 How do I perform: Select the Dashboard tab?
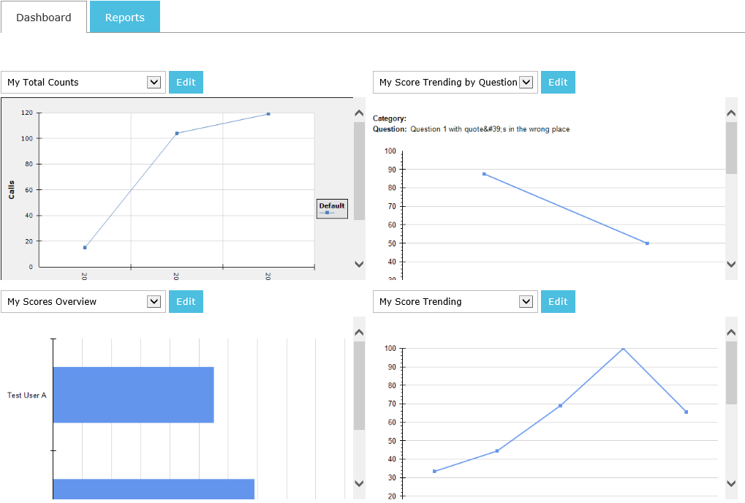(x=44, y=18)
